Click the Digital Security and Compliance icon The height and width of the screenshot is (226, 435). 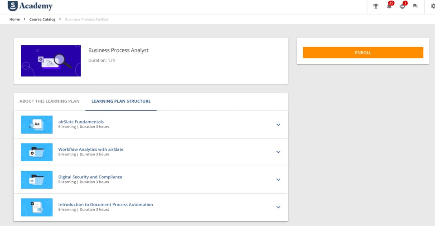[37, 180]
